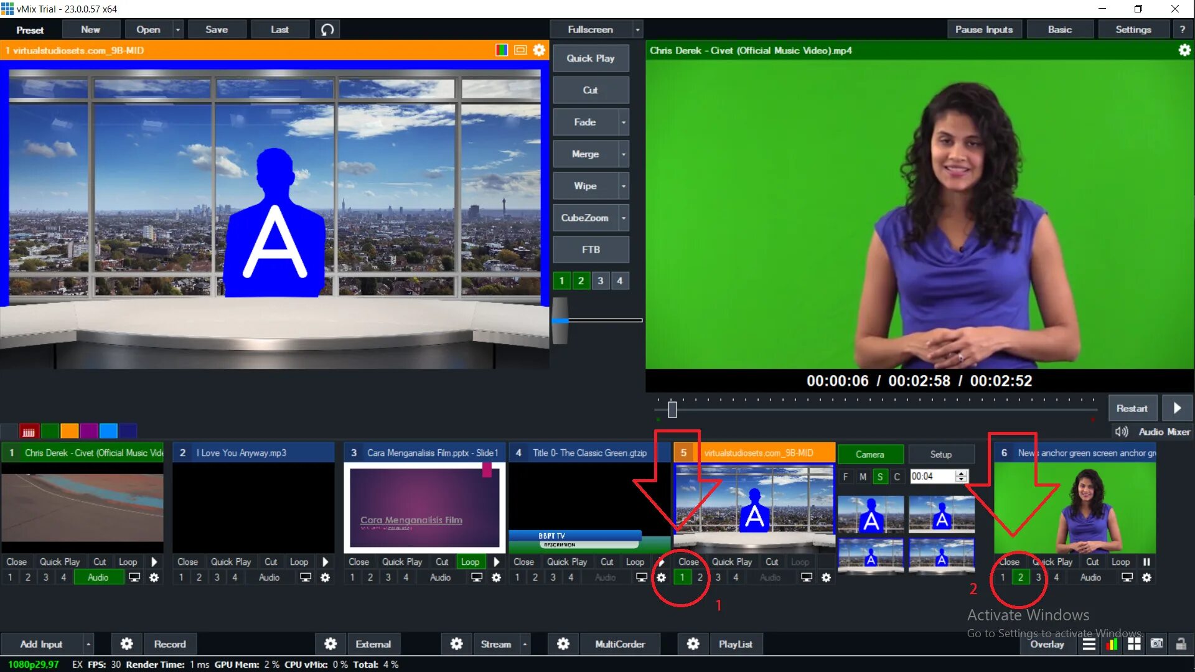This screenshot has height=672, width=1195.
Task: Select the Record button
Action: pyautogui.click(x=170, y=643)
